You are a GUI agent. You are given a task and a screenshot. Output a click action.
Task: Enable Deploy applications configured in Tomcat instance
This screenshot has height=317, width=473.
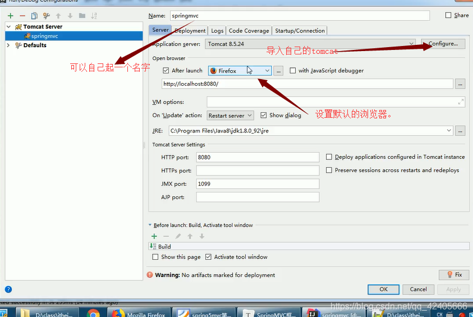click(329, 157)
